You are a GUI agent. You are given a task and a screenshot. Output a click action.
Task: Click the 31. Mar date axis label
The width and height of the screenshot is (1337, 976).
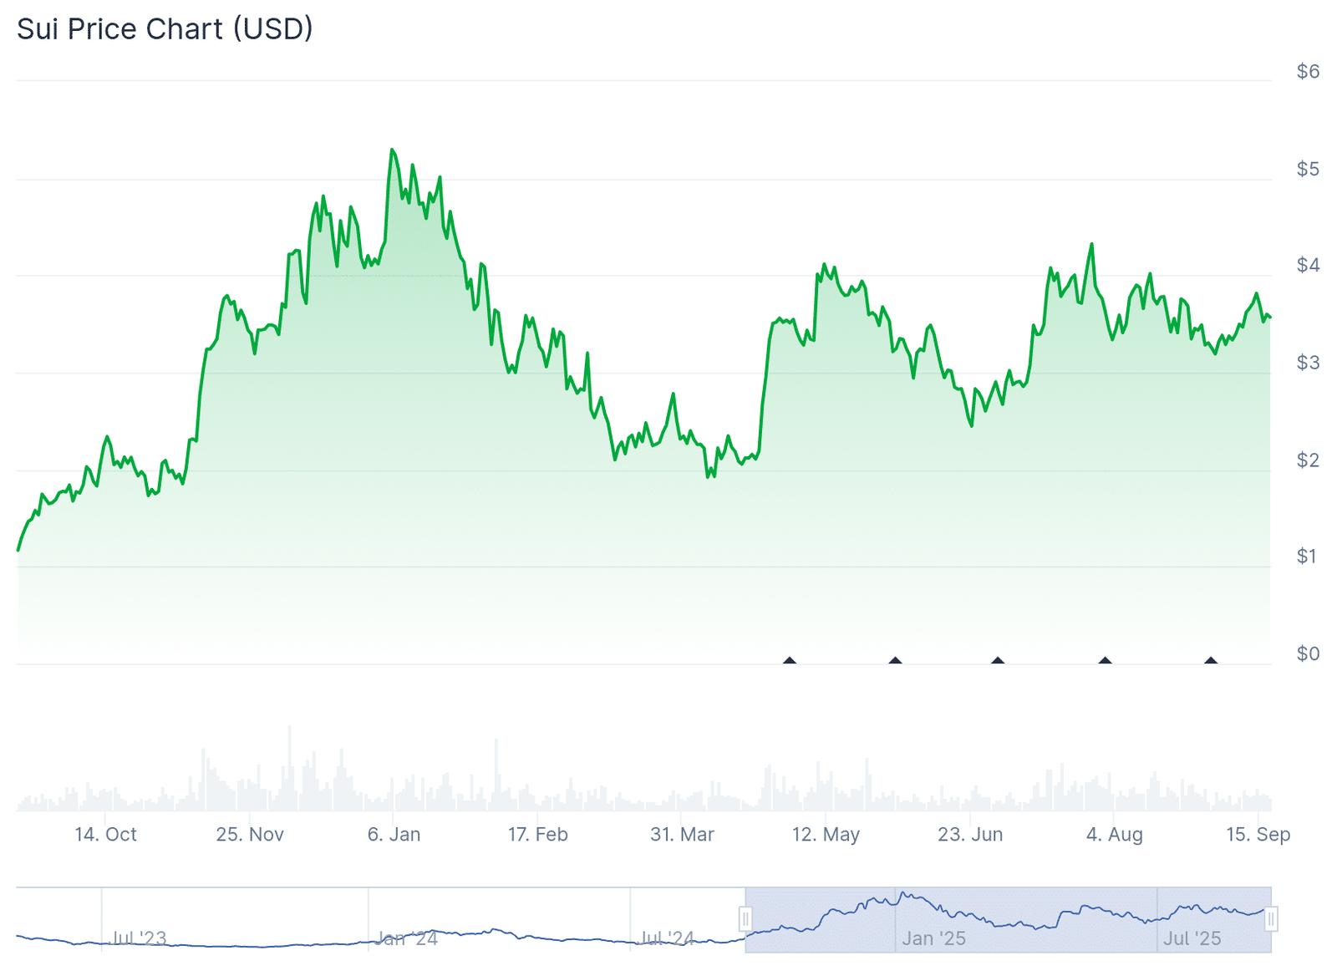[x=682, y=834]
